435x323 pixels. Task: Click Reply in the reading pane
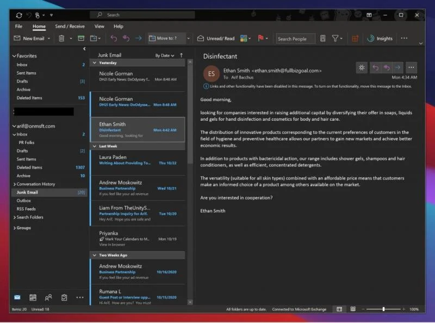pyautogui.click(x=375, y=68)
